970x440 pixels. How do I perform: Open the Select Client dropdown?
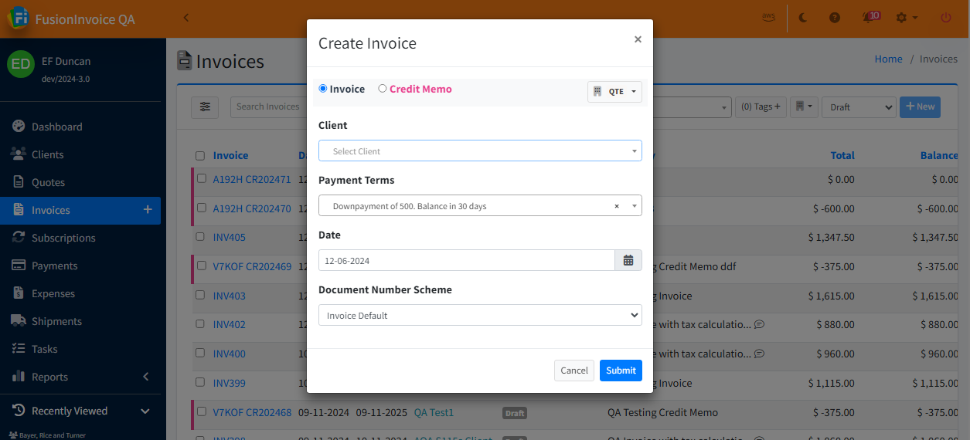(x=480, y=151)
